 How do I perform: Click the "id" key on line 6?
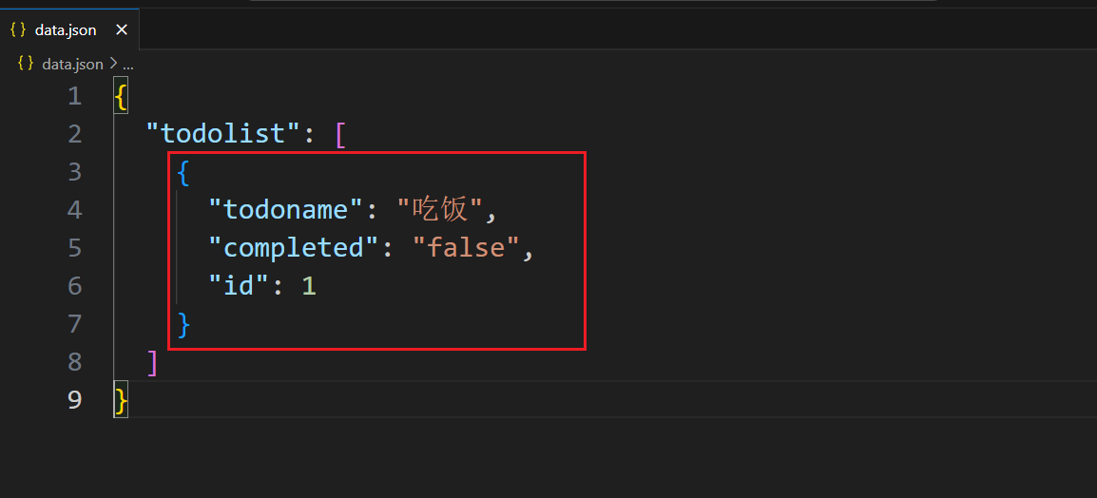pos(240,285)
